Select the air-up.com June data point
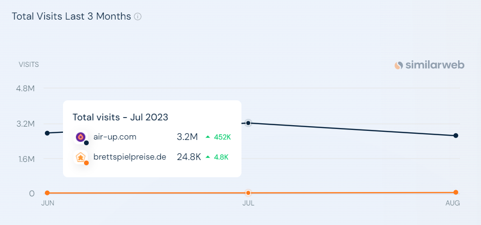The height and width of the screenshot is (225, 481). coord(47,133)
